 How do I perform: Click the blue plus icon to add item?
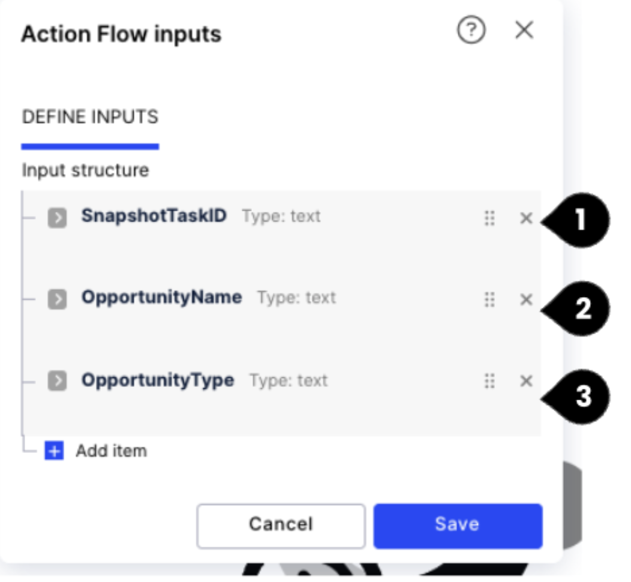[x=54, y=451]
